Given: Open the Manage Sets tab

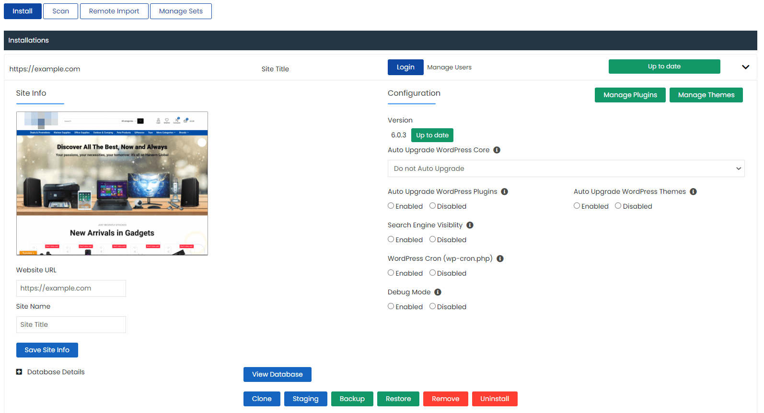Looking at the screenshot, I should (181, 11).
